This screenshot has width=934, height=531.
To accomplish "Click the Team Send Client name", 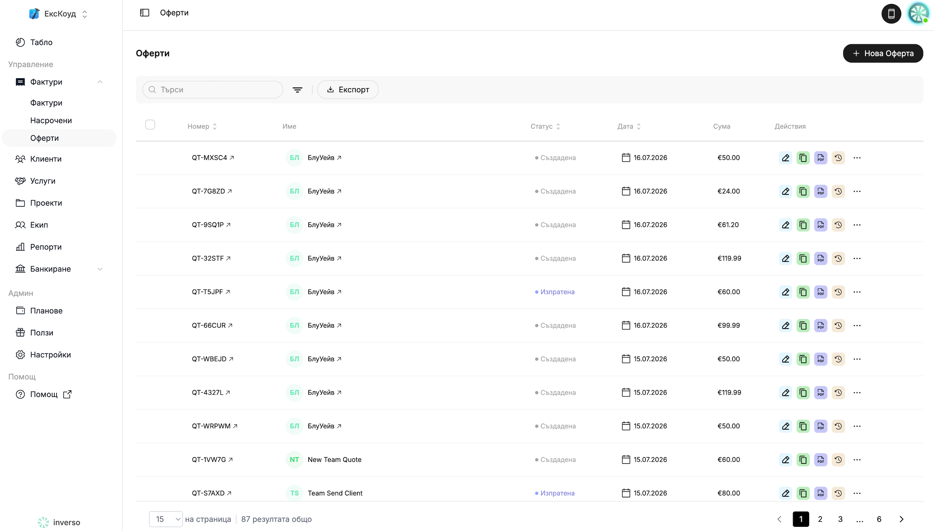I will coord(335,494).
